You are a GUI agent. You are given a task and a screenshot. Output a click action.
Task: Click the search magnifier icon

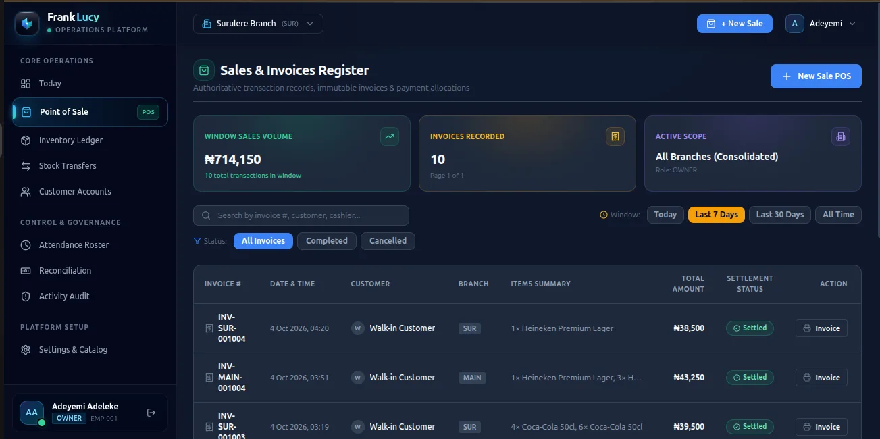click(205, 215)
